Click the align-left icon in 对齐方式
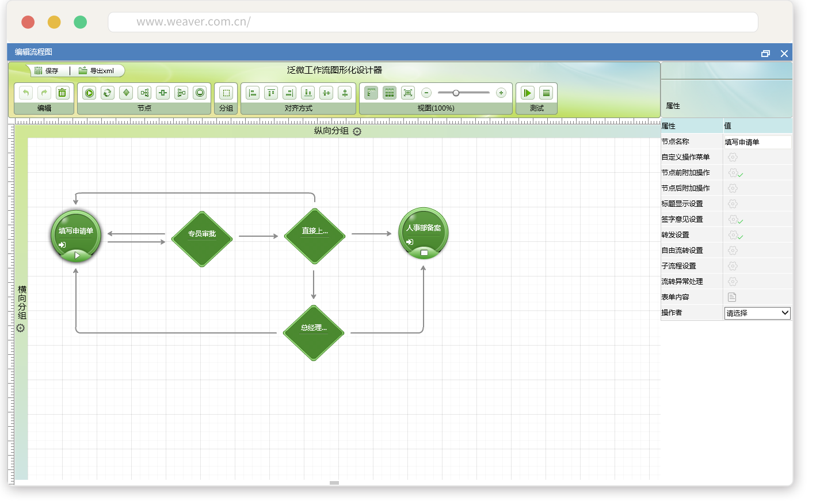The image size is (820, 504). coord(253,93)
